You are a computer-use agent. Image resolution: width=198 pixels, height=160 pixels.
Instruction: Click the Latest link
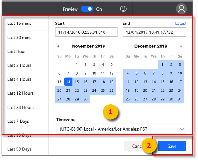(x=181, y=24)
